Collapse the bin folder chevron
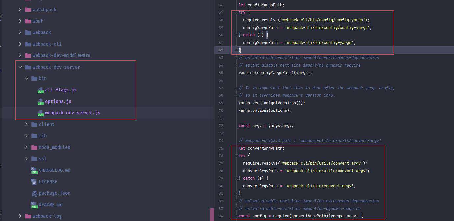Image resolution: width=454 pixels, height=221 pixels. (27, 78)
